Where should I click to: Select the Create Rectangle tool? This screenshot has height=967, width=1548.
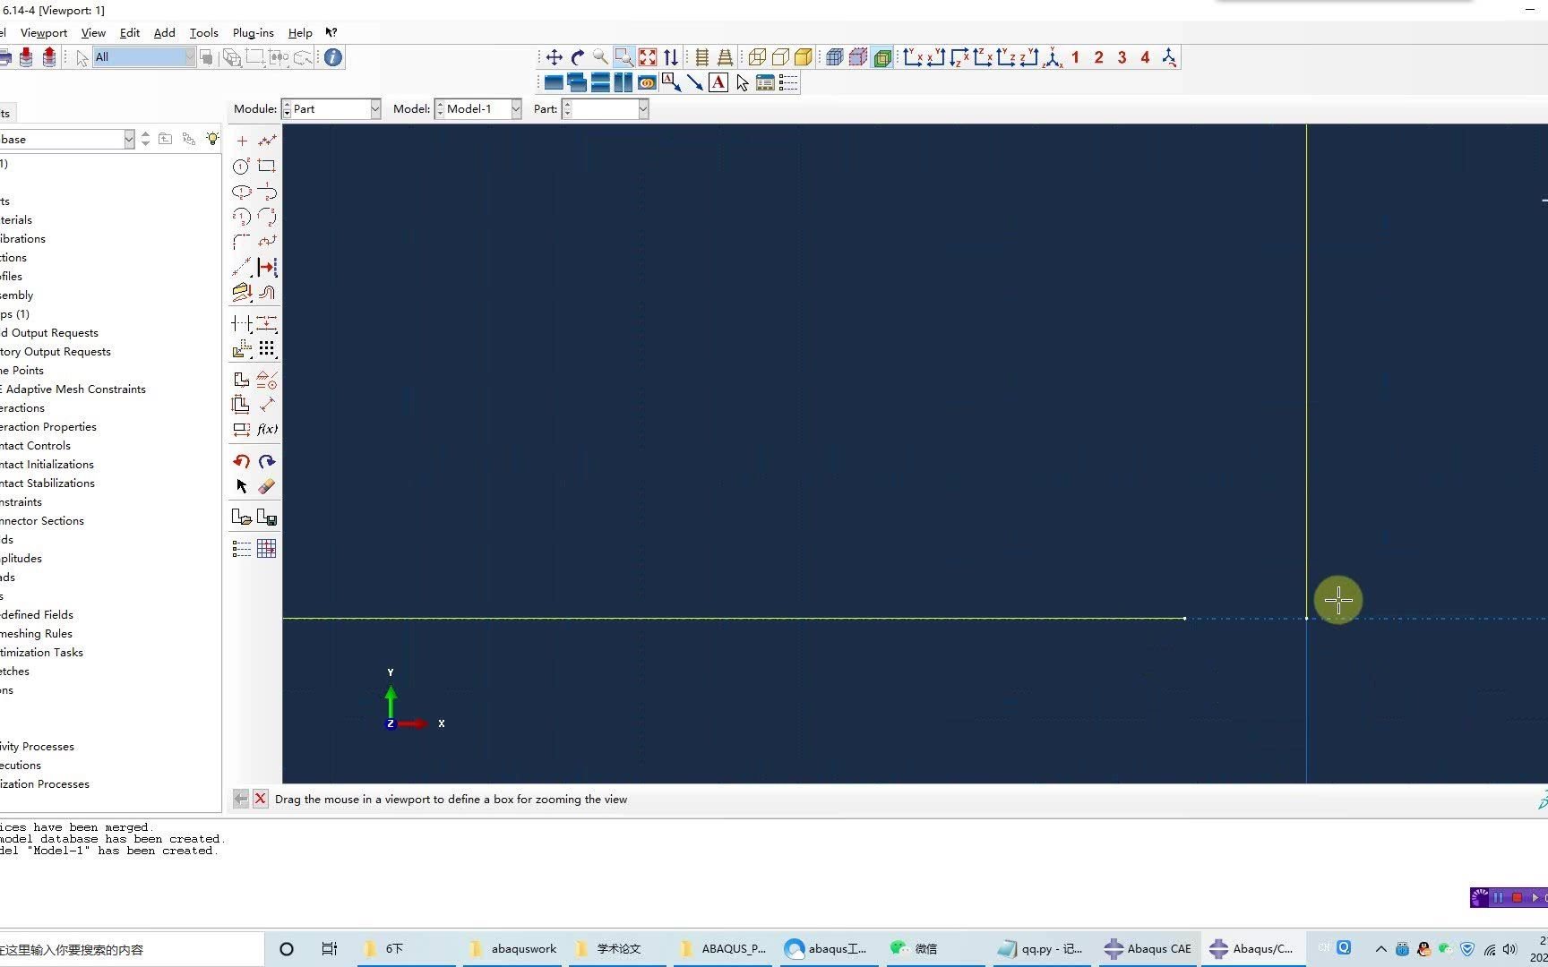pos(266,166)
